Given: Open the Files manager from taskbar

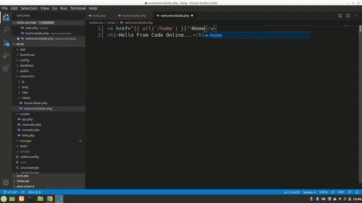Looking at the screenshot, I should point(40,198).
